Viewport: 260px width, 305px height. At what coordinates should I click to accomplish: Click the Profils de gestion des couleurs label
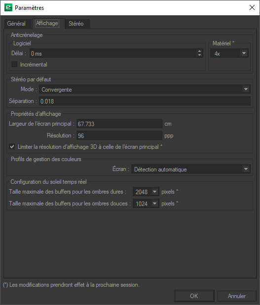[46, 159]
